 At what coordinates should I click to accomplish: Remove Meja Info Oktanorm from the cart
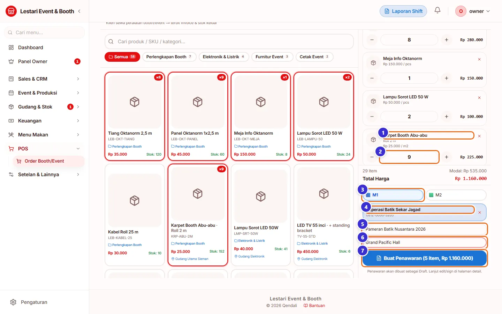(479, 59)
